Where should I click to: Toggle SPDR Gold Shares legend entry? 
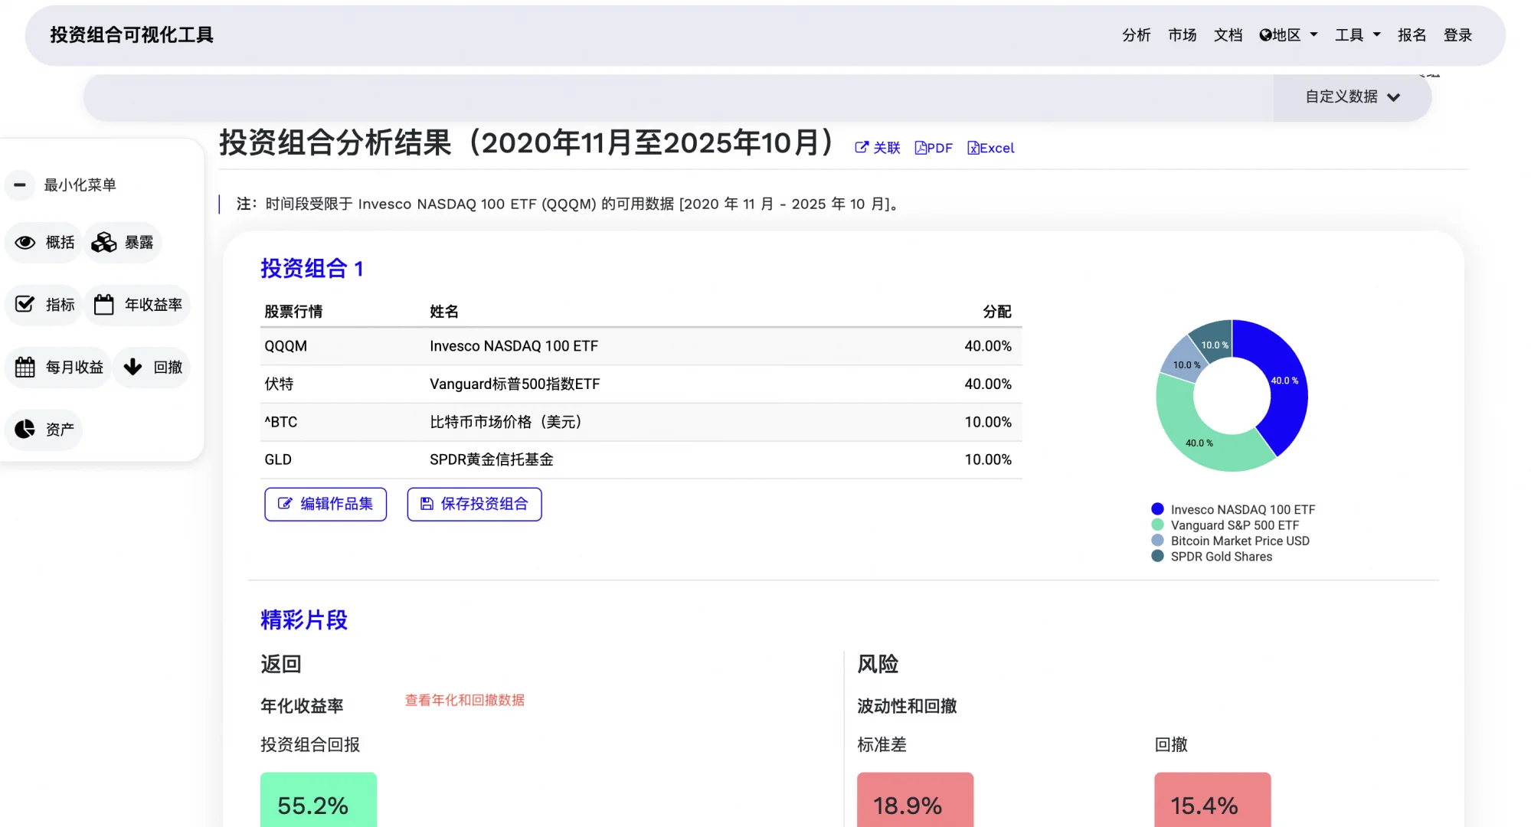coord(1220,556)
